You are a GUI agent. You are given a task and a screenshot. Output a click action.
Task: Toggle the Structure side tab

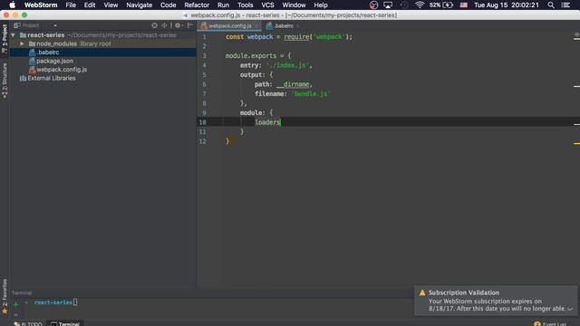(x=5, y=81)
